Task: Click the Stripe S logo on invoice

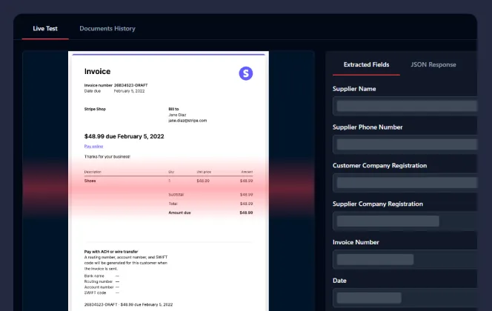Action: click(246, 73)
